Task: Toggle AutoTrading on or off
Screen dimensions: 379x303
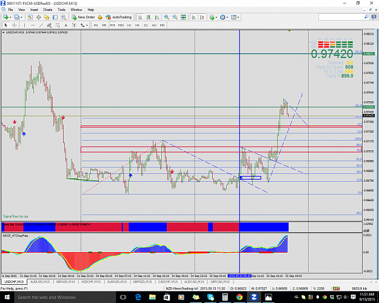Action: pyautogui.click(x=119, y=17)
